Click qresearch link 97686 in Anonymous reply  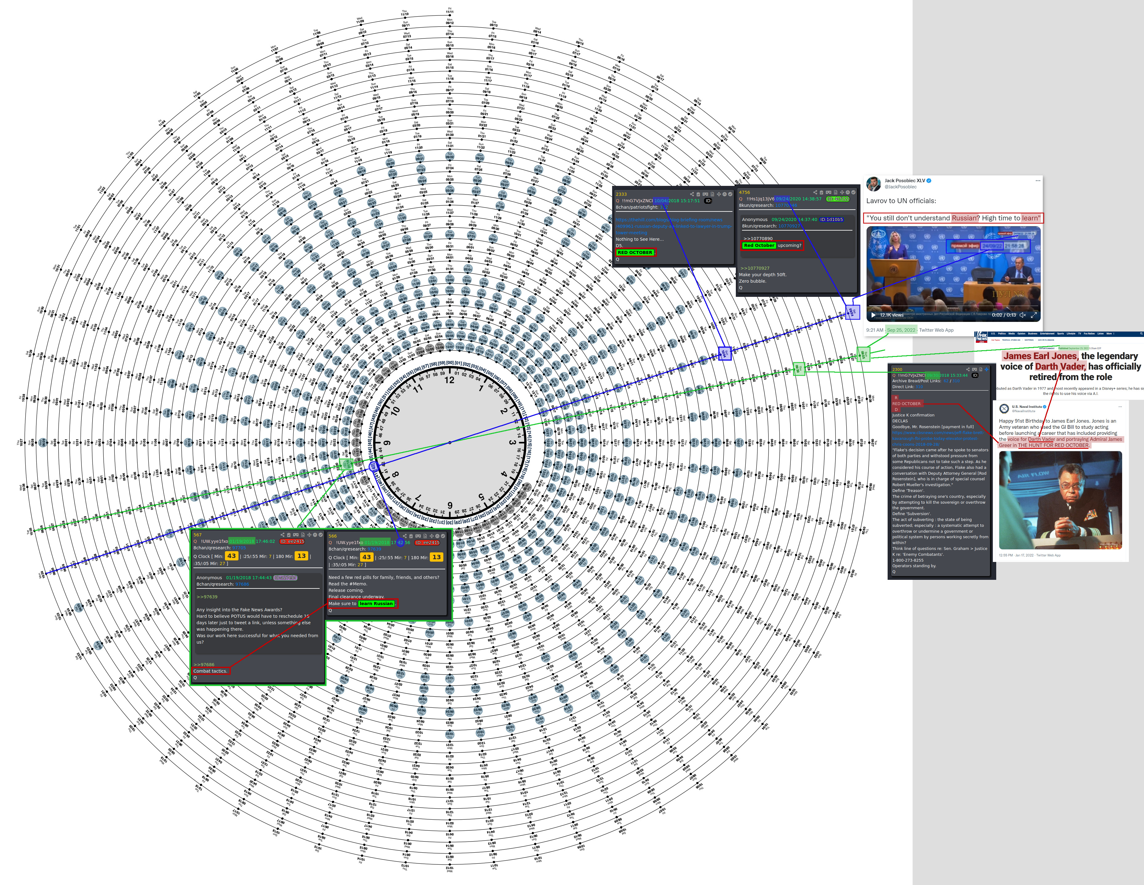pyautogui.click(x=242, y=584)
